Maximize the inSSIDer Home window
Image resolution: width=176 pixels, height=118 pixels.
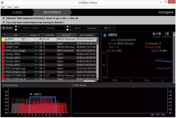(x=166, y=2)
